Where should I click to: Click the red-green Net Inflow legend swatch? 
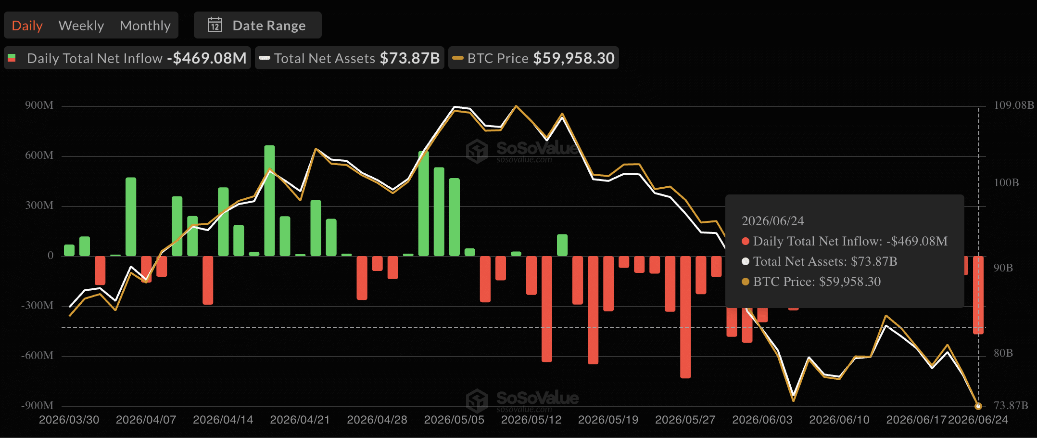[12, 58]
